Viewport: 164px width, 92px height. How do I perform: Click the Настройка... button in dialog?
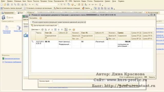[x=34, y=18]
